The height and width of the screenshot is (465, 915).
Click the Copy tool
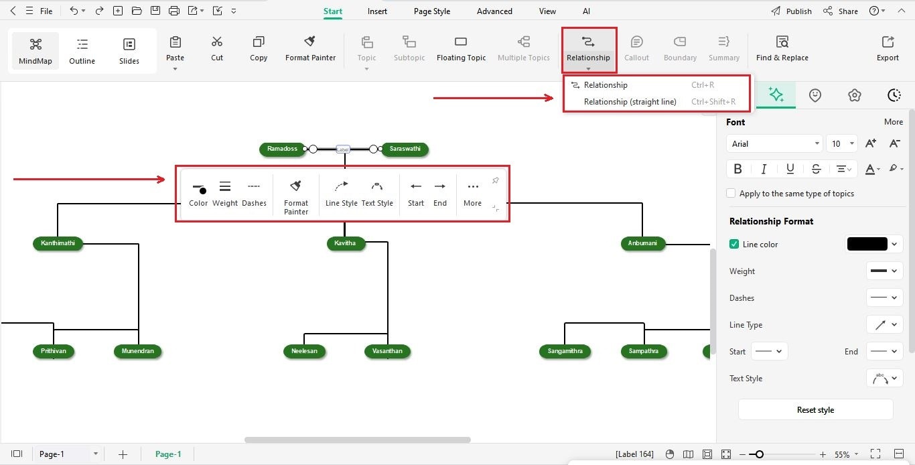tap(259, 49)
